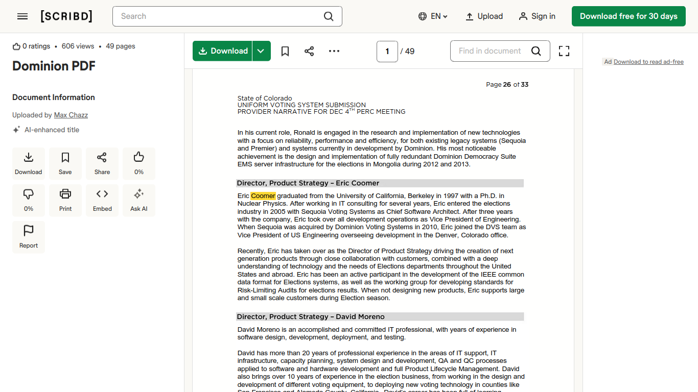The image size is (698, 392).
Task: Toggle thumbs up rating in sidebar
Action: [x=138, y=163]
